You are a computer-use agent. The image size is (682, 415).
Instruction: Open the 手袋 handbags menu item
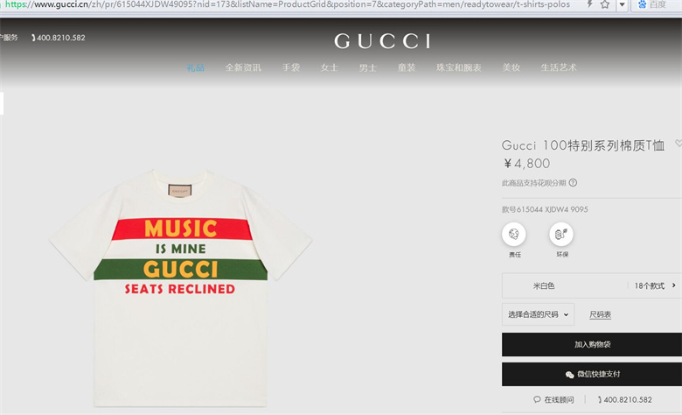click(x=290, y=67)
